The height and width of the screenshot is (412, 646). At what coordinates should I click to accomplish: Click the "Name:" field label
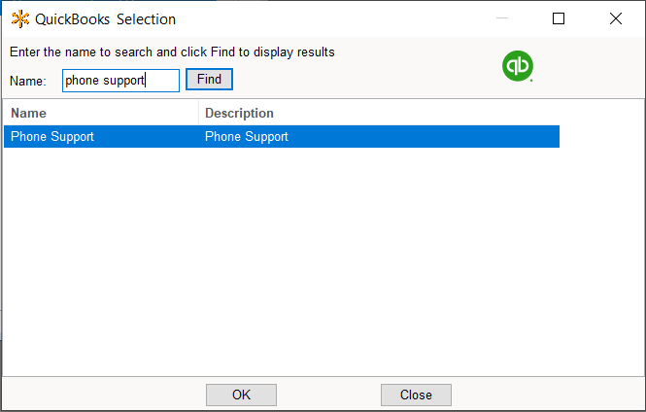pos(28,81)
